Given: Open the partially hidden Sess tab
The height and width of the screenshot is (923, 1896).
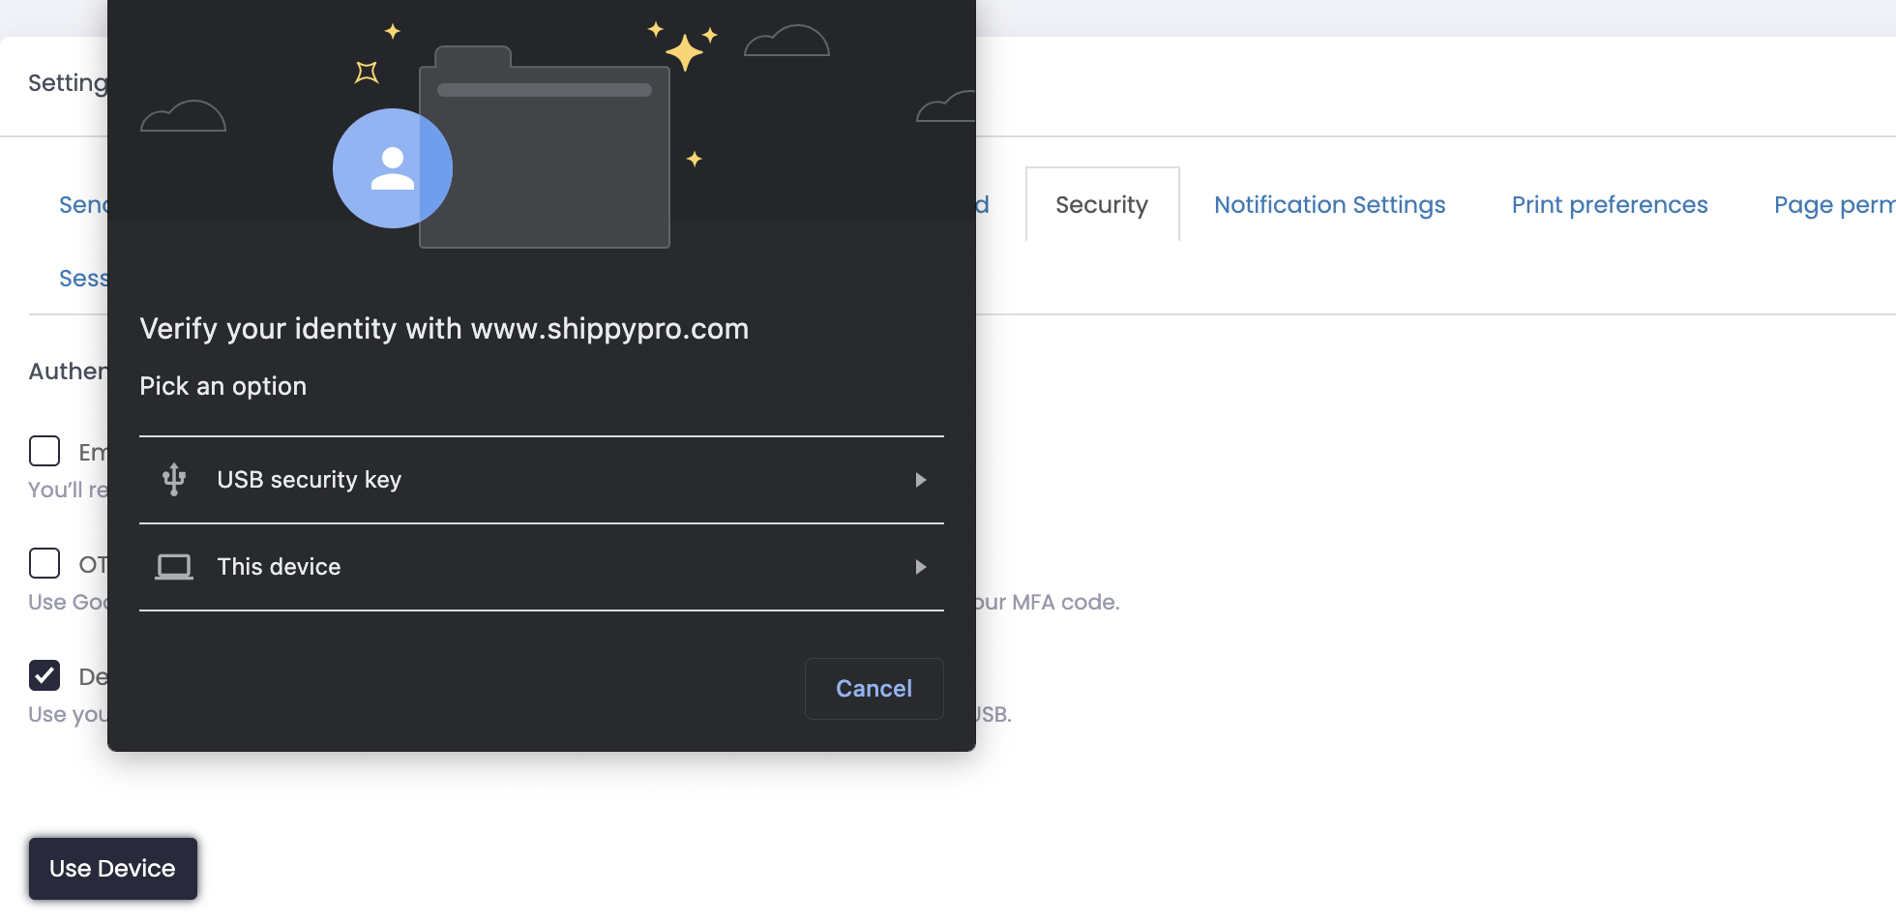Looking at the screenshot, I should pyautogui.click(x=83, y=278).
